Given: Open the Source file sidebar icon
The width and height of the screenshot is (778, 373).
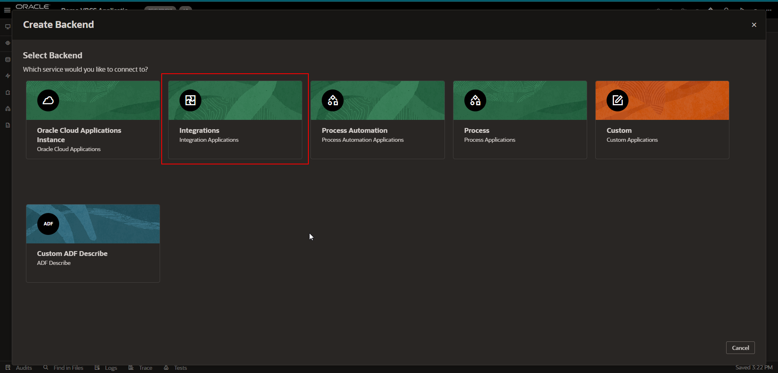Looking at the screenshot, I should [x=8, y=125].
